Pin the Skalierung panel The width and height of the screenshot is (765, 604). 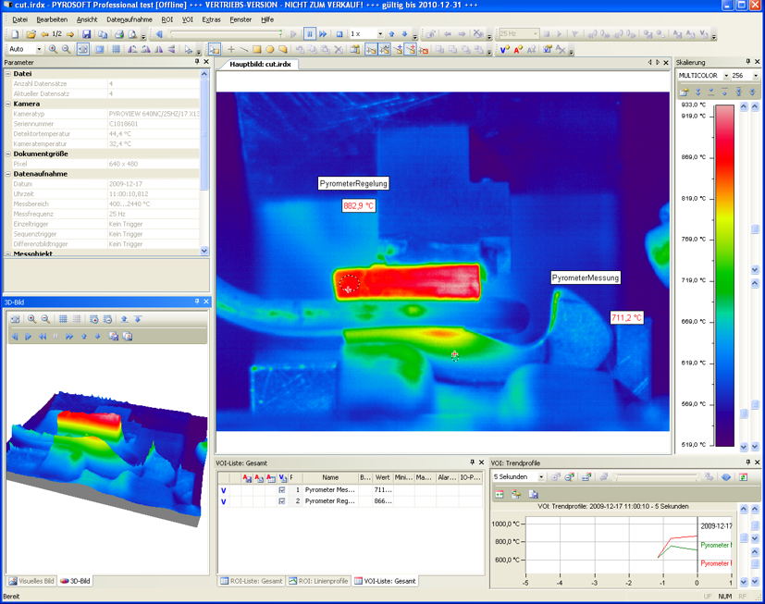click(747, 62)
